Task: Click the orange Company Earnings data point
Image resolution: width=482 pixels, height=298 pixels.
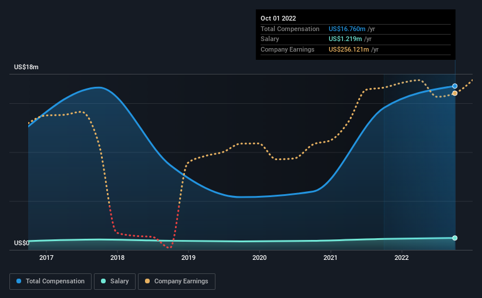Action: (x=454, y=93)
